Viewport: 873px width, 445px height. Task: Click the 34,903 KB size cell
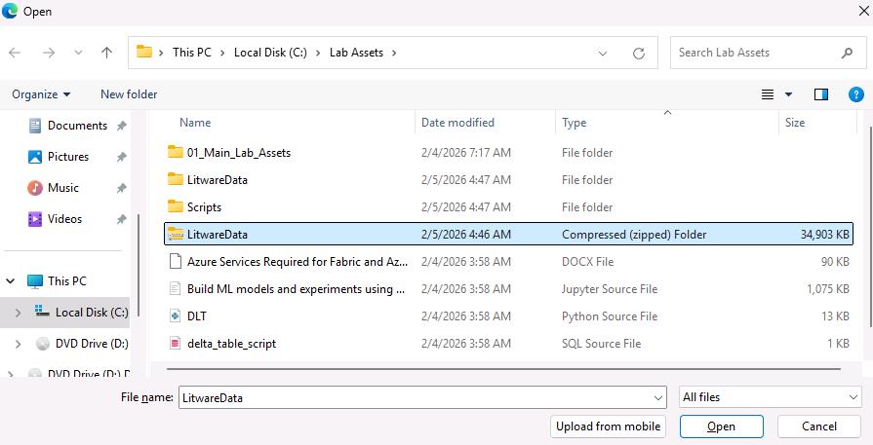[825, 235]
